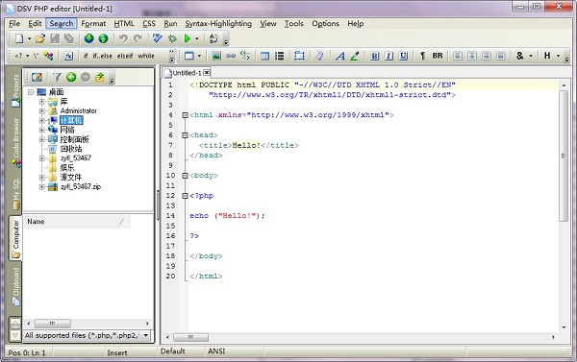Open the H heading dropdown
This screenshot has height=362, width=577.
point(558,57)
